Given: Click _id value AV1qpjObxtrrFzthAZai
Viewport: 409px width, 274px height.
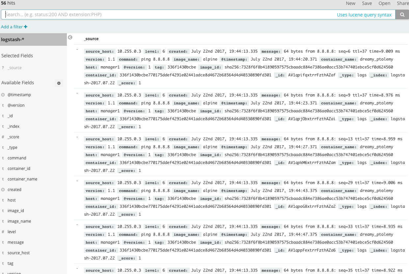Looking at the screenshot, I should (x=312, y=119).
